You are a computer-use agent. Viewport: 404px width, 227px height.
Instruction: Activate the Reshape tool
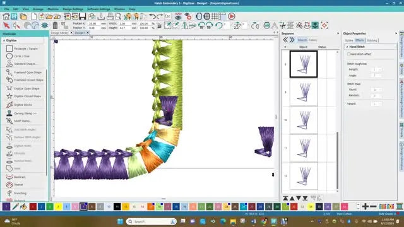(17, 25)
